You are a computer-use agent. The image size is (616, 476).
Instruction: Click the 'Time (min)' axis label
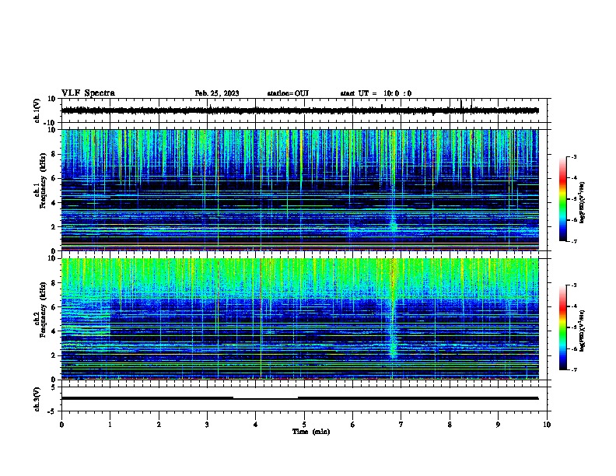click(311, 432)
